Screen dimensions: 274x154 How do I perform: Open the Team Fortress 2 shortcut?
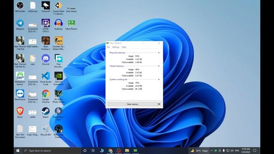tap(46, 43)
